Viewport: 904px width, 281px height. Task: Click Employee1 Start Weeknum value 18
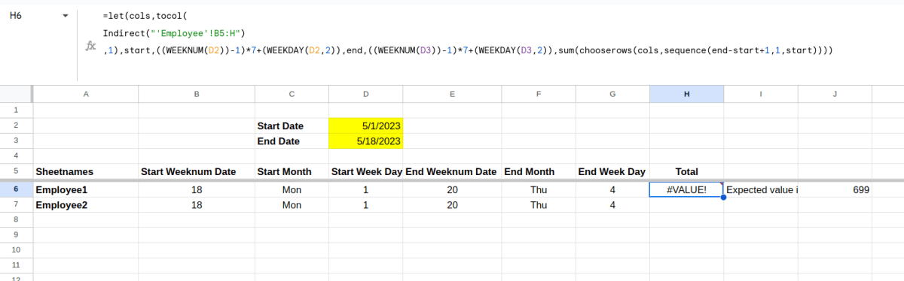pyautogui.click(x=197, y=190)
